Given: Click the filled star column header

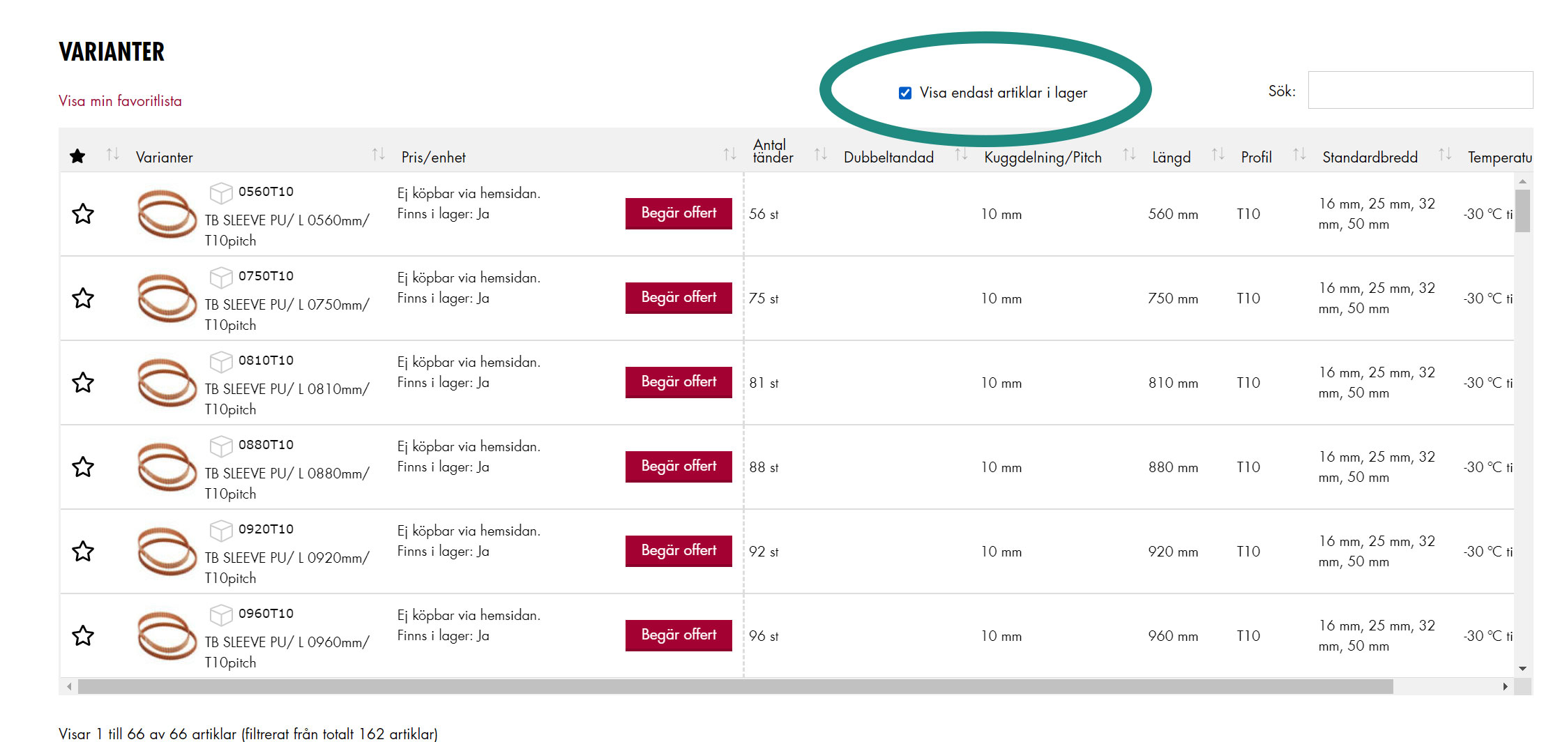Looking at the screenshot, I should coord(77,156).
